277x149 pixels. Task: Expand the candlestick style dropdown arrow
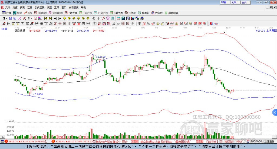(31, 18)
